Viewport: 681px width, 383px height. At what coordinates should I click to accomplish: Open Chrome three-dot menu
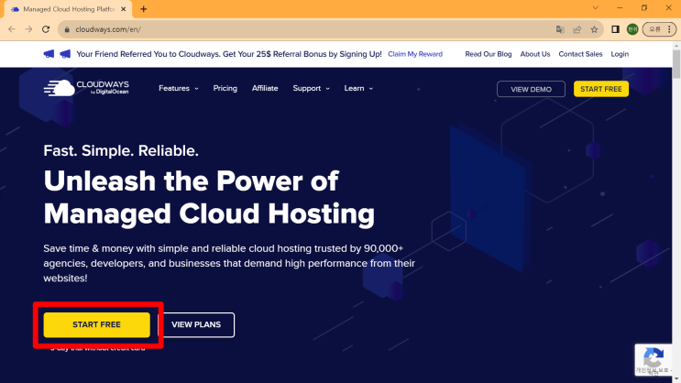(x=669, y=29)
